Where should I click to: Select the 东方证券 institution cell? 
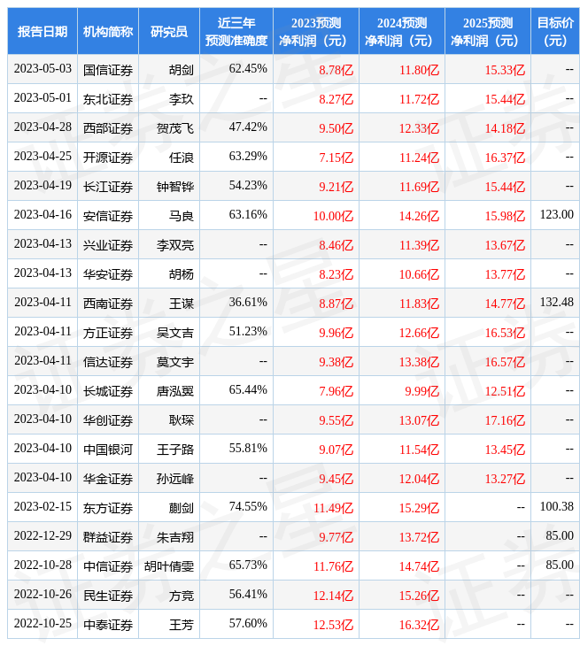pyautogui.click(x=108, y=508)
